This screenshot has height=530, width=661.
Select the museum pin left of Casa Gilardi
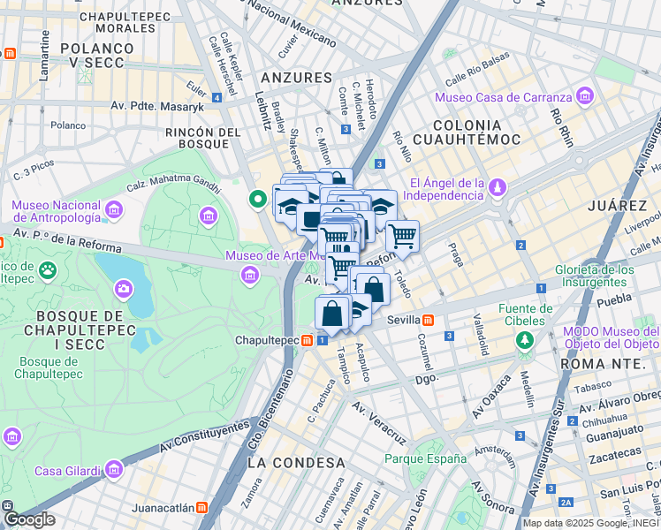pos(12,437)
